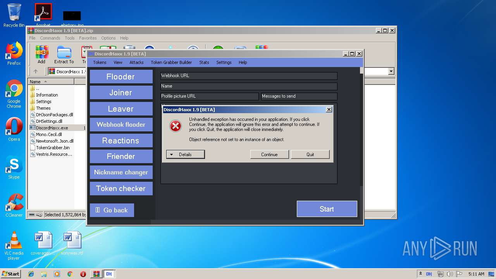Open the Reactions attack panel

[121, 141]
